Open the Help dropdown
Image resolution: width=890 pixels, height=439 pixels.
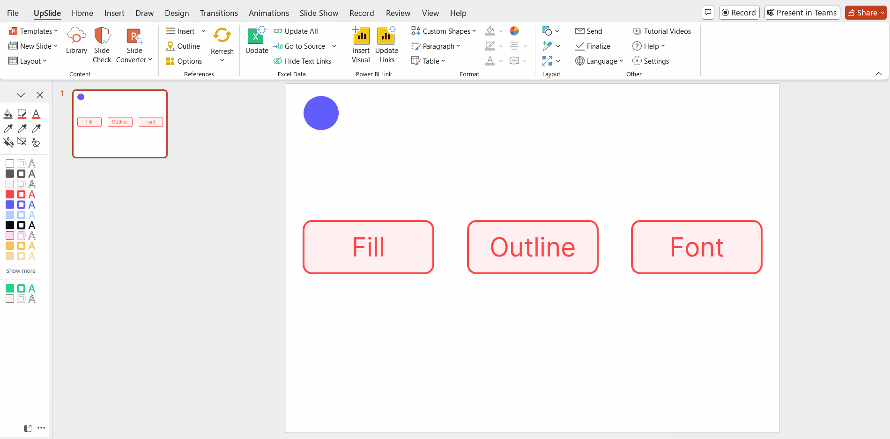649,46
